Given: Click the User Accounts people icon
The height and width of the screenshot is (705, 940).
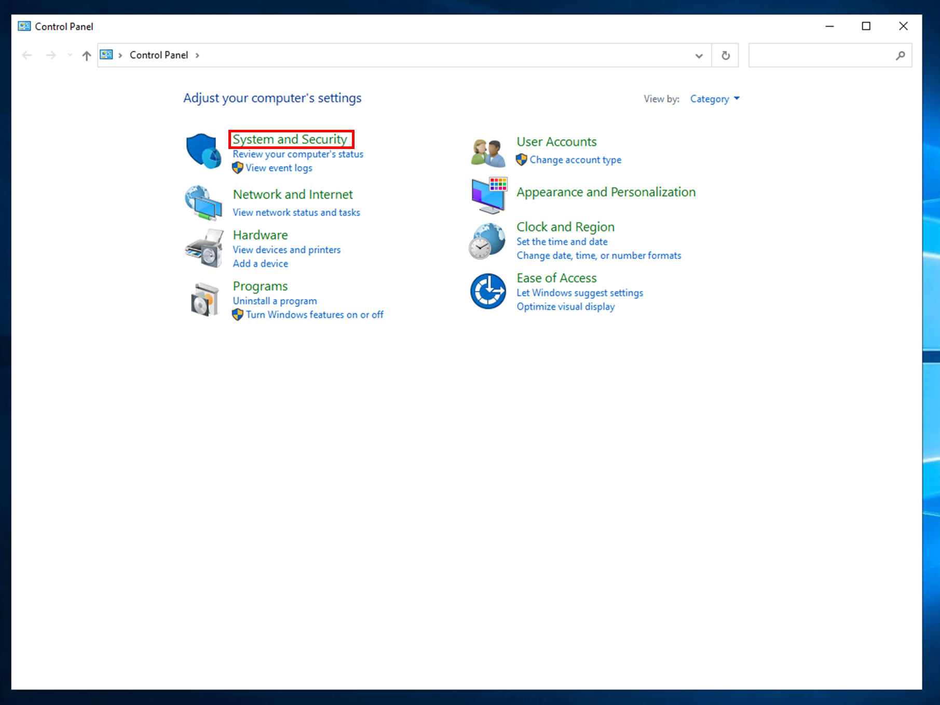Looking at the screenshot, I should [488, 153].
